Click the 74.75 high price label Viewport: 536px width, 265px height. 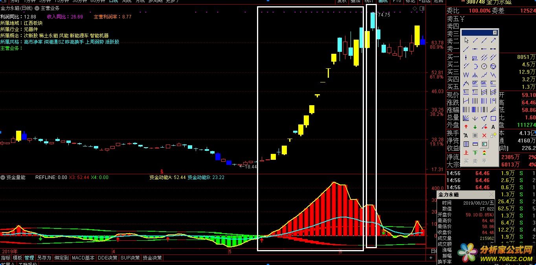384,15
